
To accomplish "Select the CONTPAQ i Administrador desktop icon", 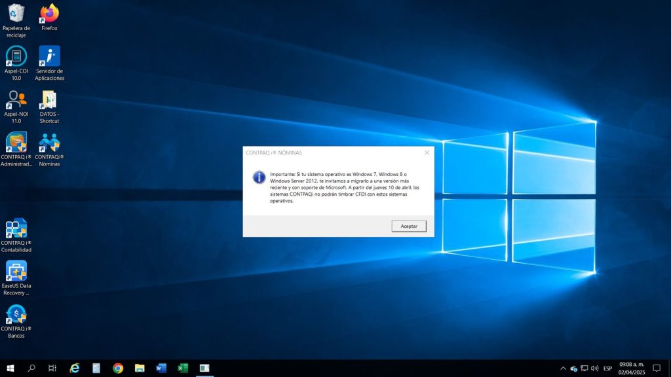I will click(16, 149).
